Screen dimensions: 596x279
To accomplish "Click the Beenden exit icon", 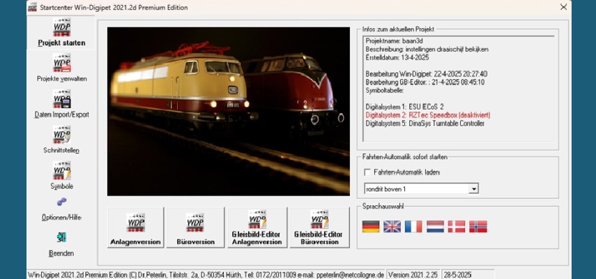I will (x=61, y=238).
